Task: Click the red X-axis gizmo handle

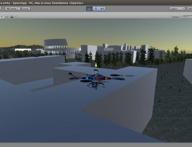Action: click(x=106, y=78)
